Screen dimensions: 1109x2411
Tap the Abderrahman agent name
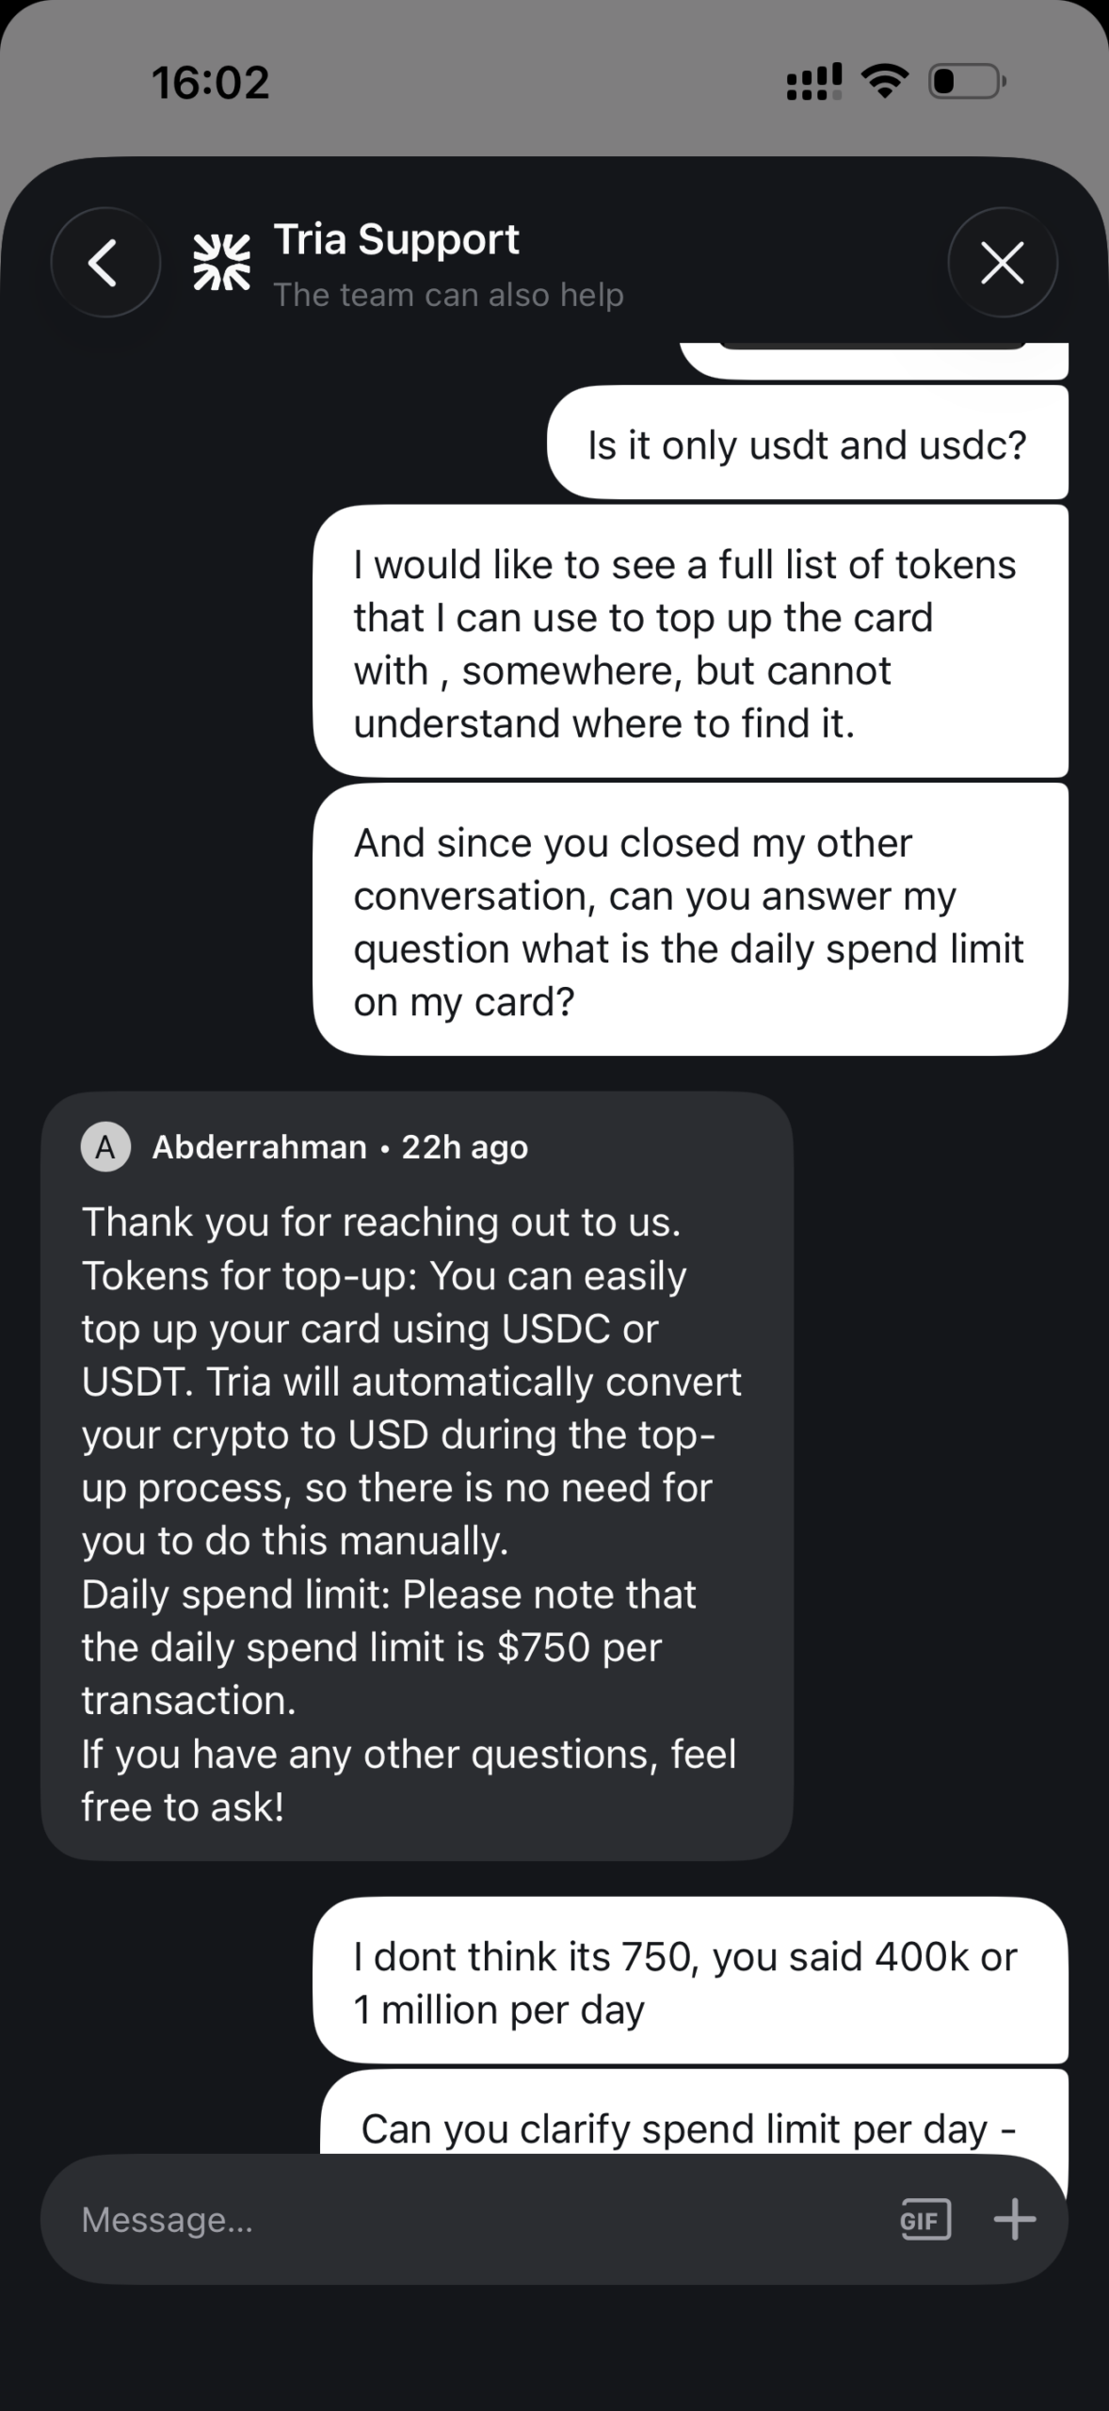tap(259, 1147)
